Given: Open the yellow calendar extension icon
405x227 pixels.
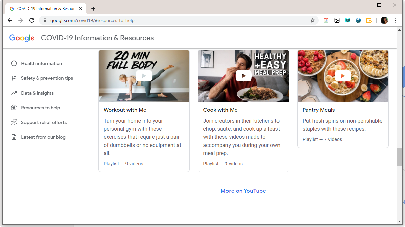Looking at the screenshot, I should point(369,20).
